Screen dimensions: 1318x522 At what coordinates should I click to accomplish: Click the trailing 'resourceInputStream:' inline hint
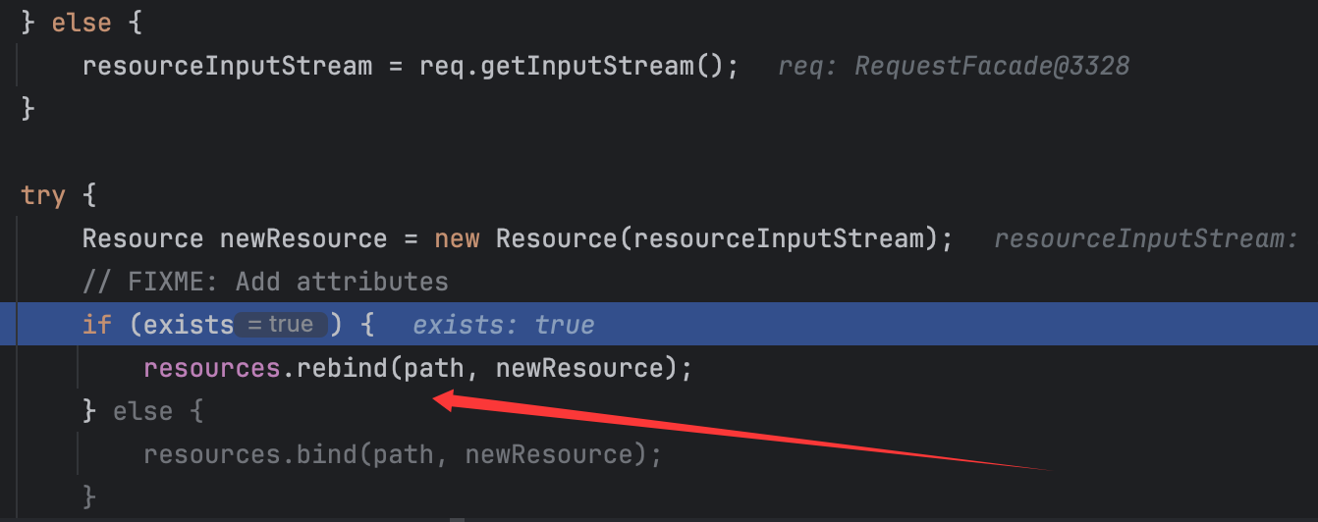[1145, 238]
